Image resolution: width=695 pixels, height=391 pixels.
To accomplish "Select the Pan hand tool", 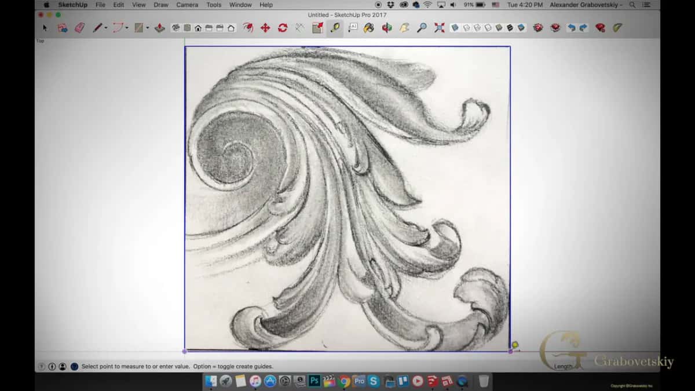I will (404, 28).
